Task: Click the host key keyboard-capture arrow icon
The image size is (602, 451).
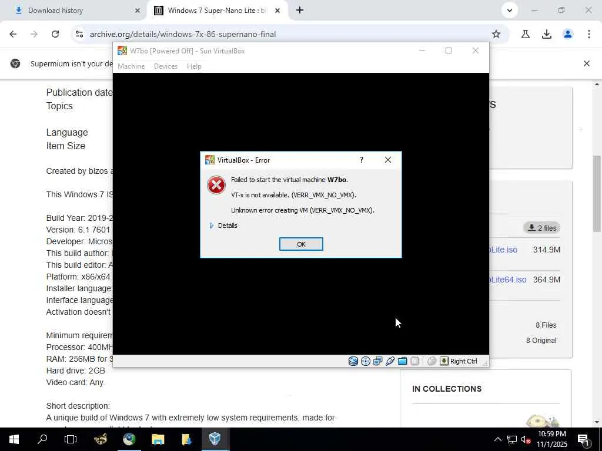Action: (x=444, y=361)
